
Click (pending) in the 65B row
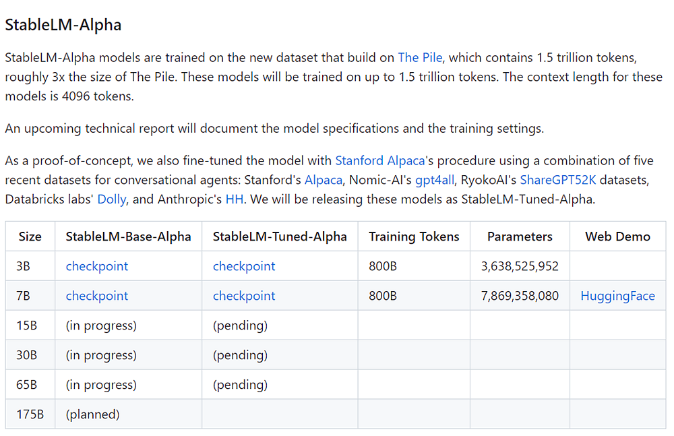(x=240, y=385)
